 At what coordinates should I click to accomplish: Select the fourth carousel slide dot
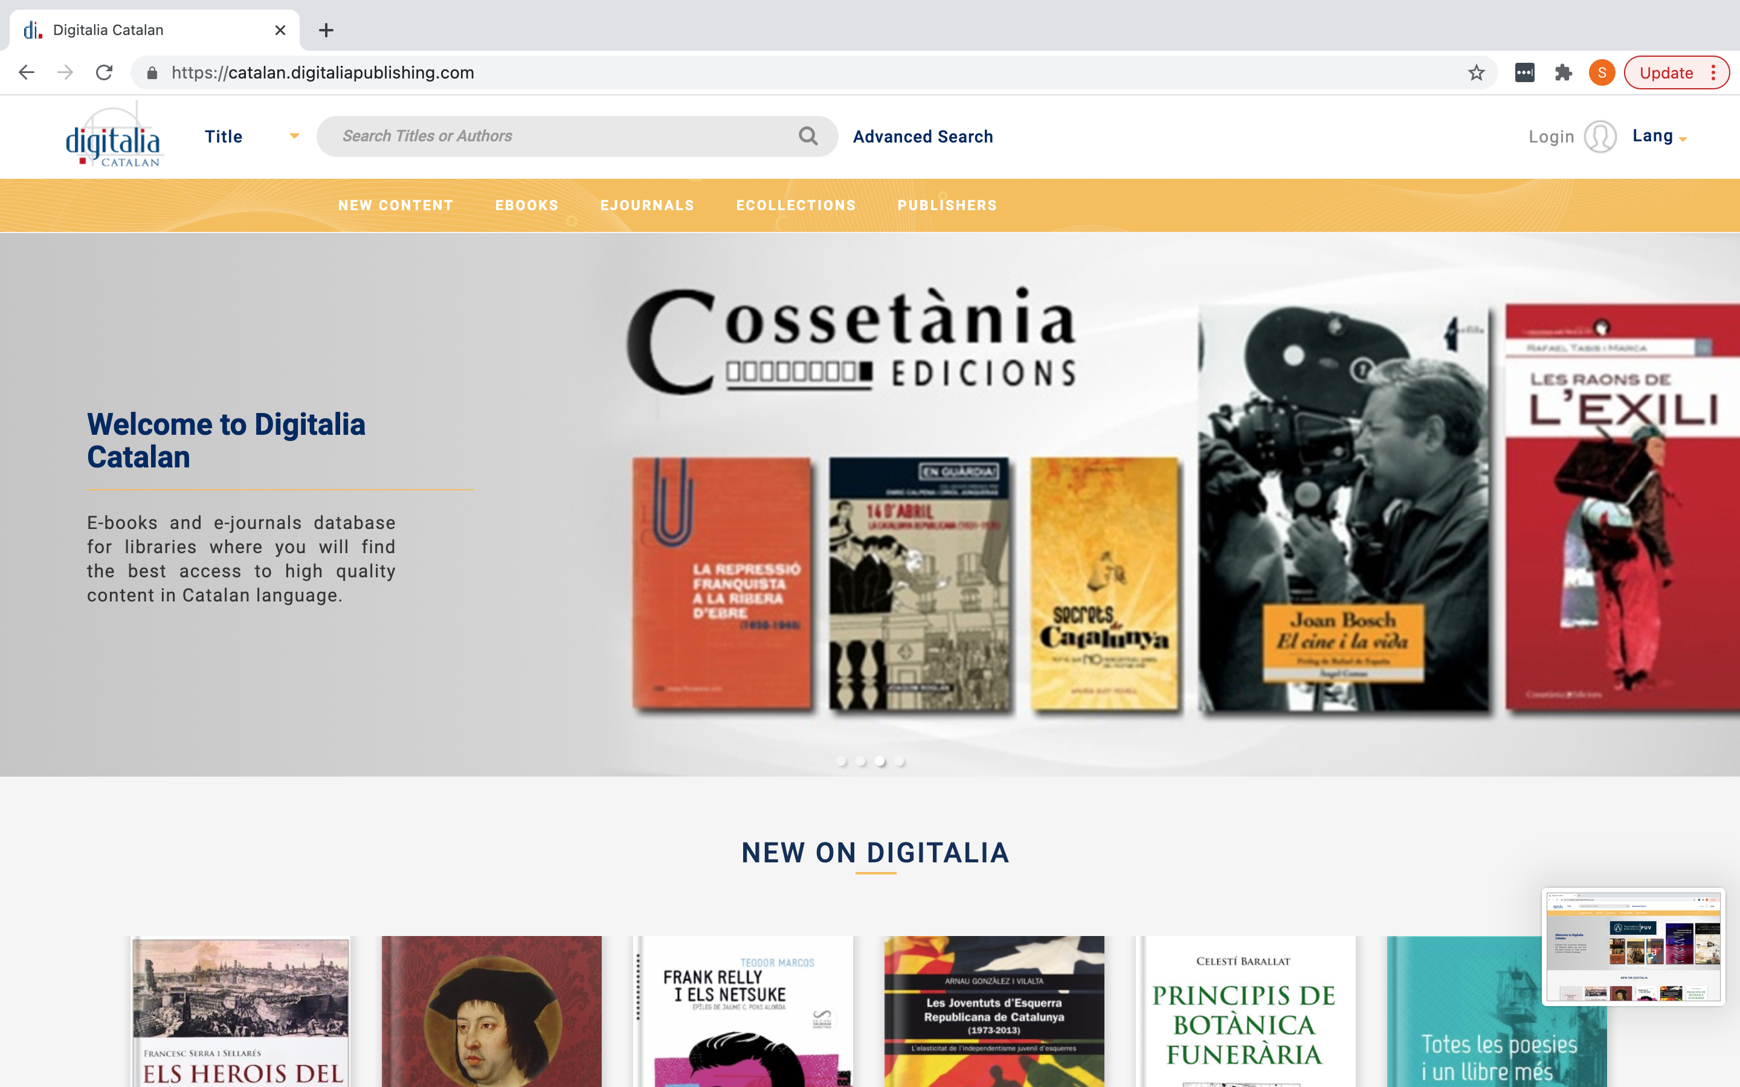[x=900, y=761]
